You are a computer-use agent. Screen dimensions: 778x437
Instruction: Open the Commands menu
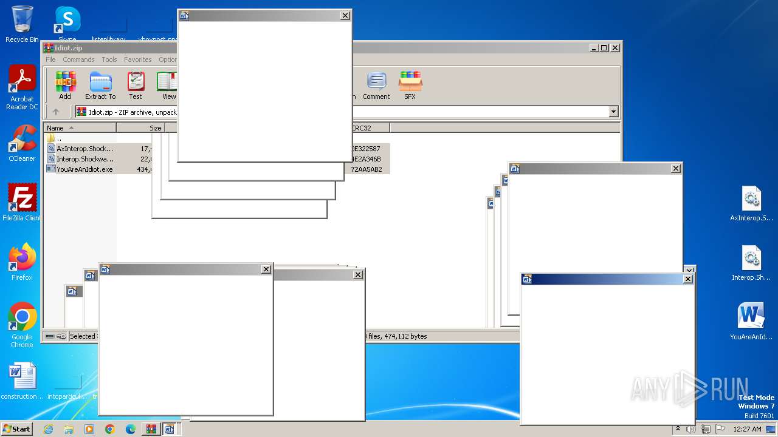(78, 59)
